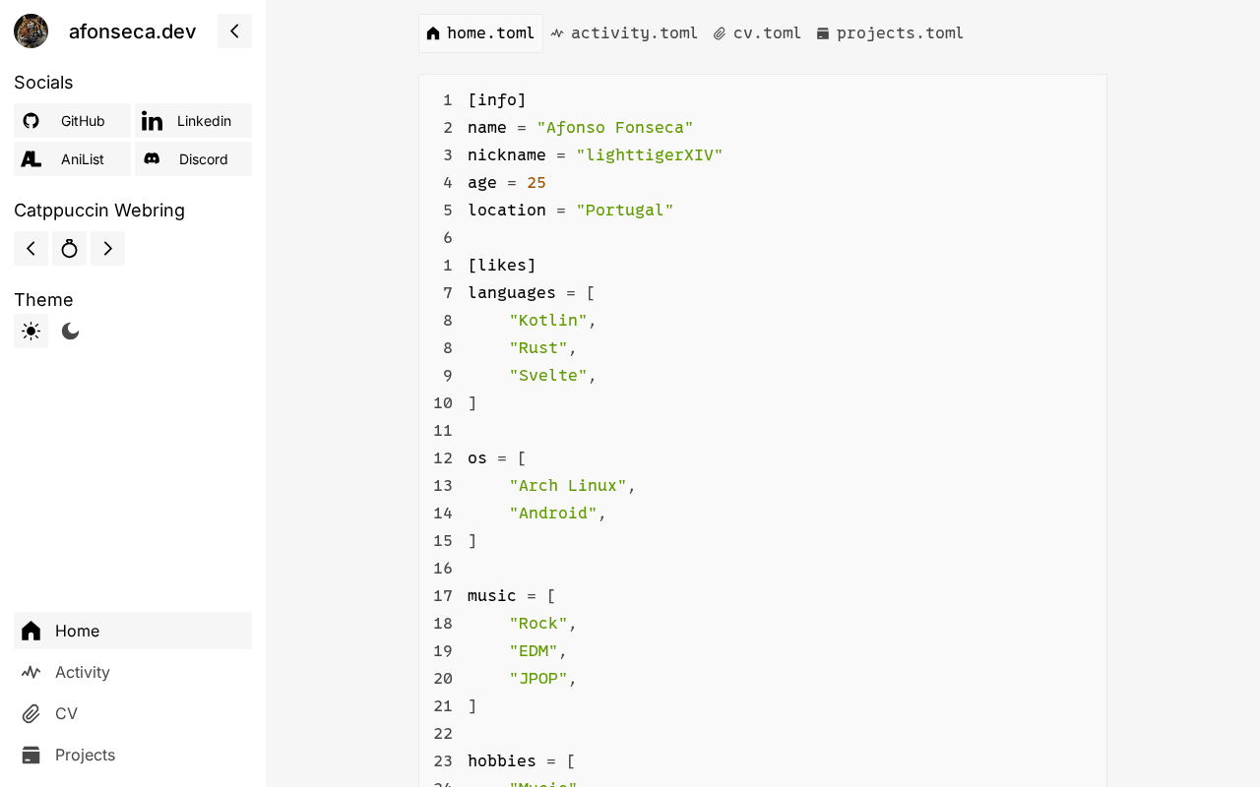
Task: Select the home.toml tab
Action: [480, 33]
